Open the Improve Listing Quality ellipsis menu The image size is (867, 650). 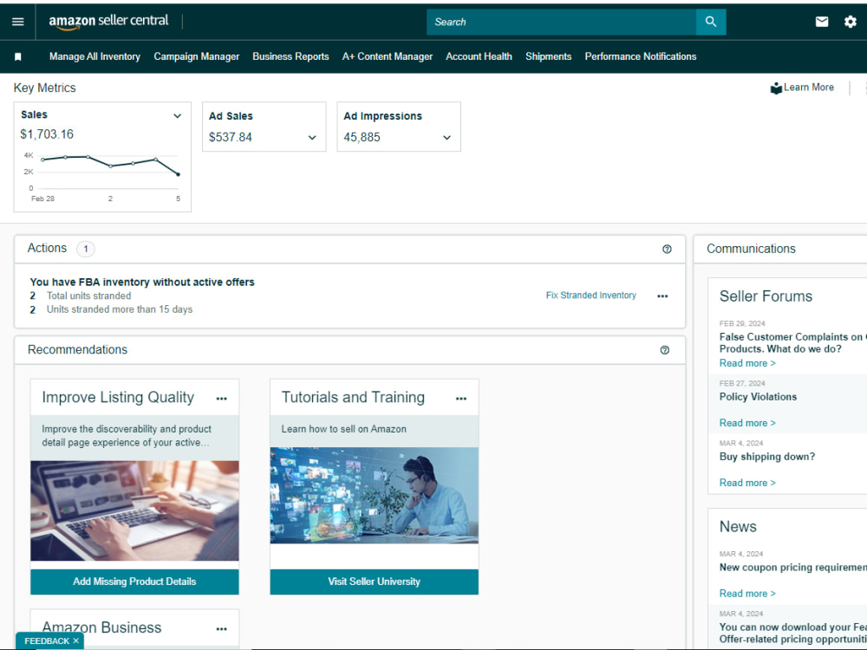point(222,399)
